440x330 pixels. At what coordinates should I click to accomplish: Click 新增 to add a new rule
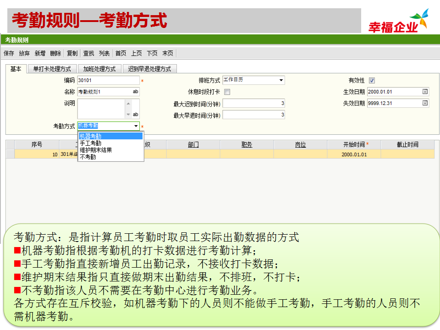[40, 53]
